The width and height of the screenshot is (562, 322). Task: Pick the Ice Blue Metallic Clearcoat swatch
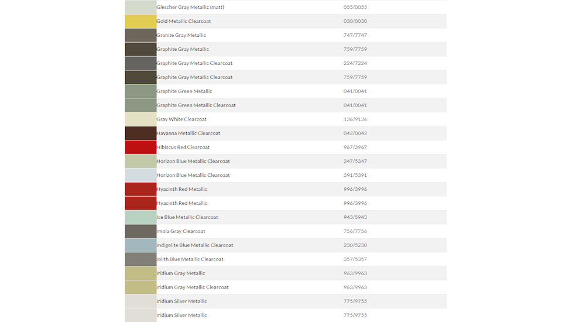(140, 217)
